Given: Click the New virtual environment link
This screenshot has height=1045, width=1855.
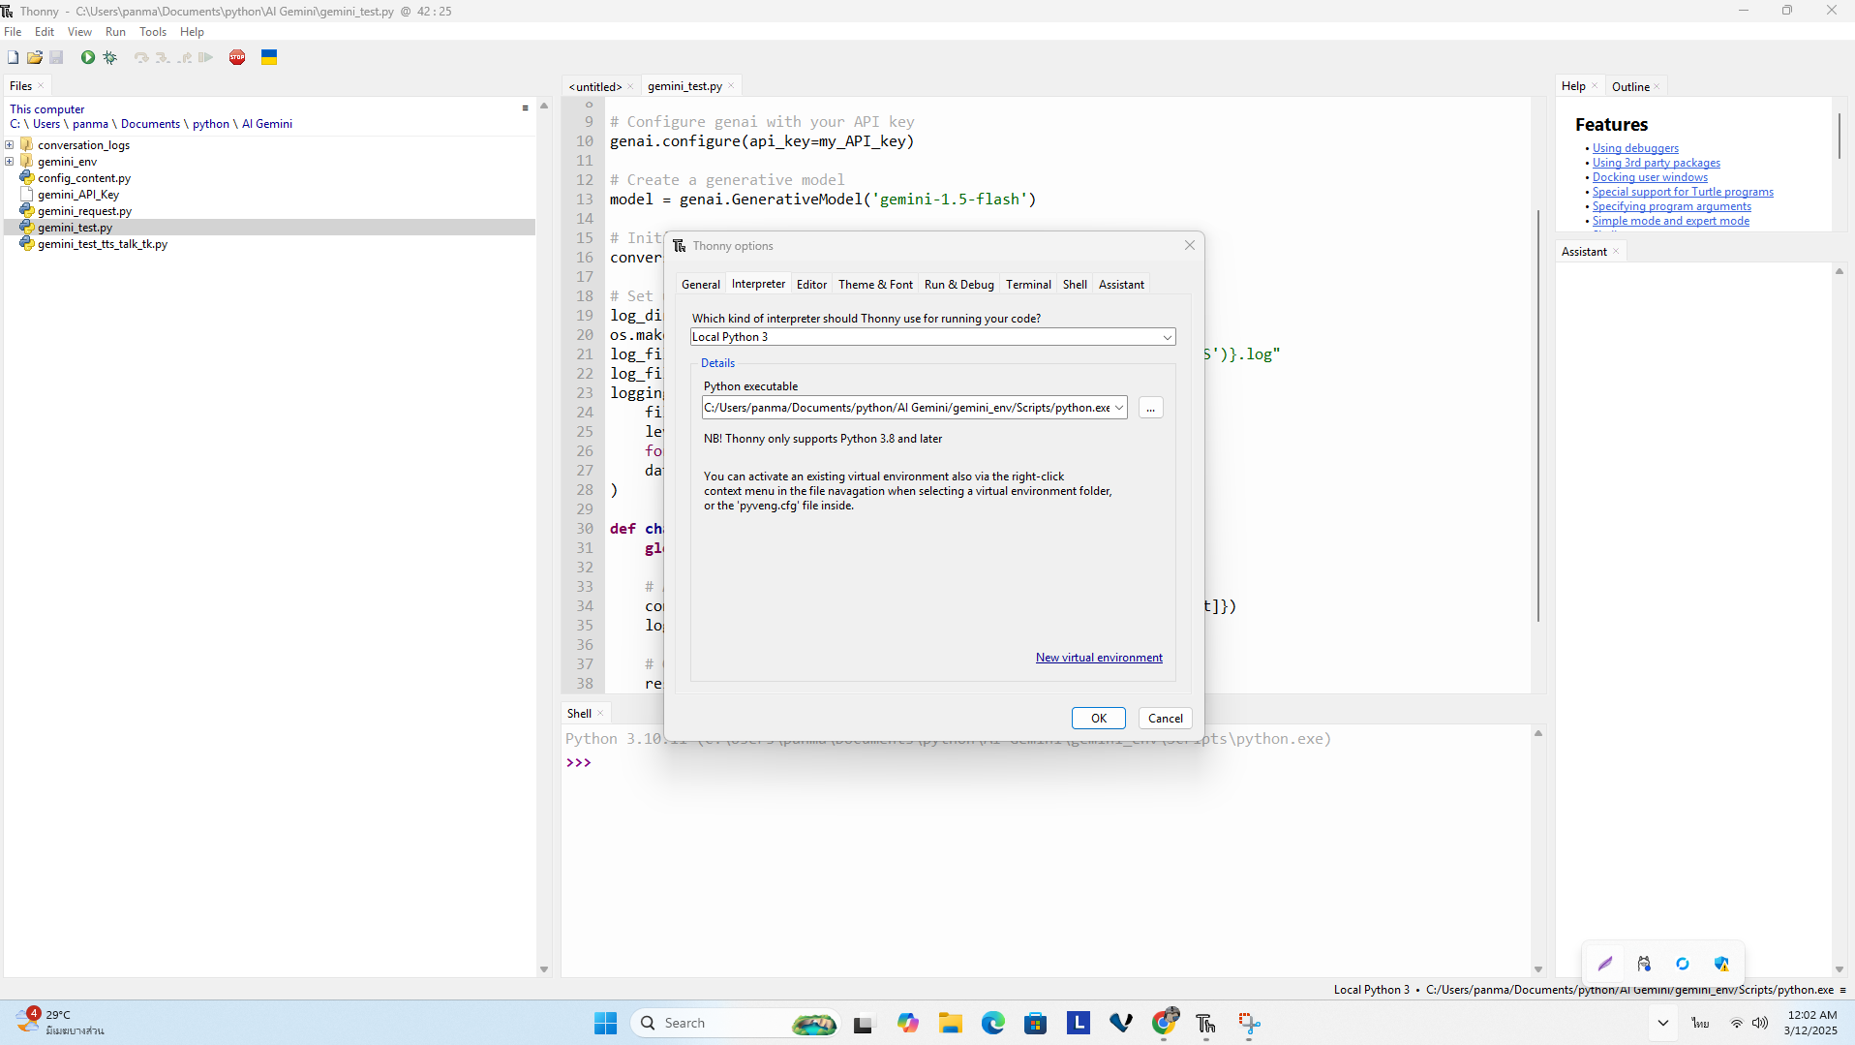Looking at the screenshot, I should click(x=1099, y=658).
